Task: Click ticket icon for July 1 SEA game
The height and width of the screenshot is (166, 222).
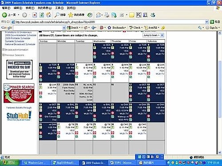Action: [x=95, y=48]
